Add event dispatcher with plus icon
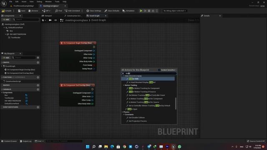This screenshot has height=150, width=267. click(38, 107)
